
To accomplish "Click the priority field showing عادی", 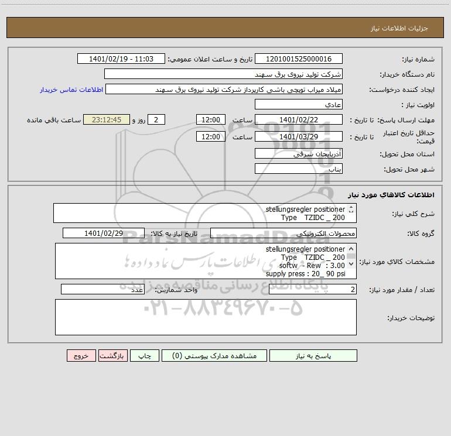I will (x=299, y=104).
